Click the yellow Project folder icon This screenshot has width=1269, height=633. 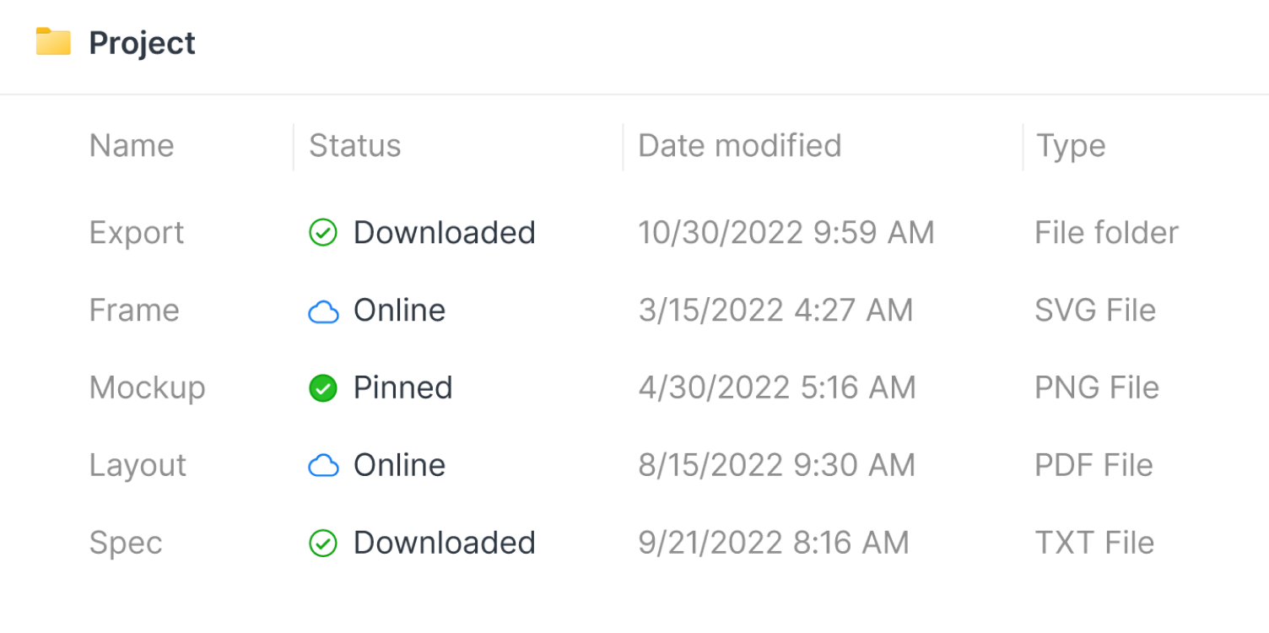[x=53, y=42]
